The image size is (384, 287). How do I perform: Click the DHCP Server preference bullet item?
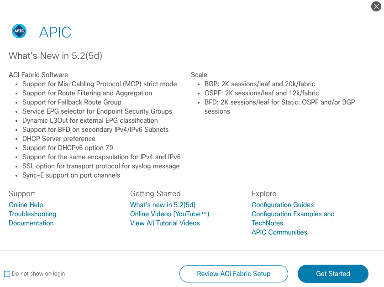point(59,139)
